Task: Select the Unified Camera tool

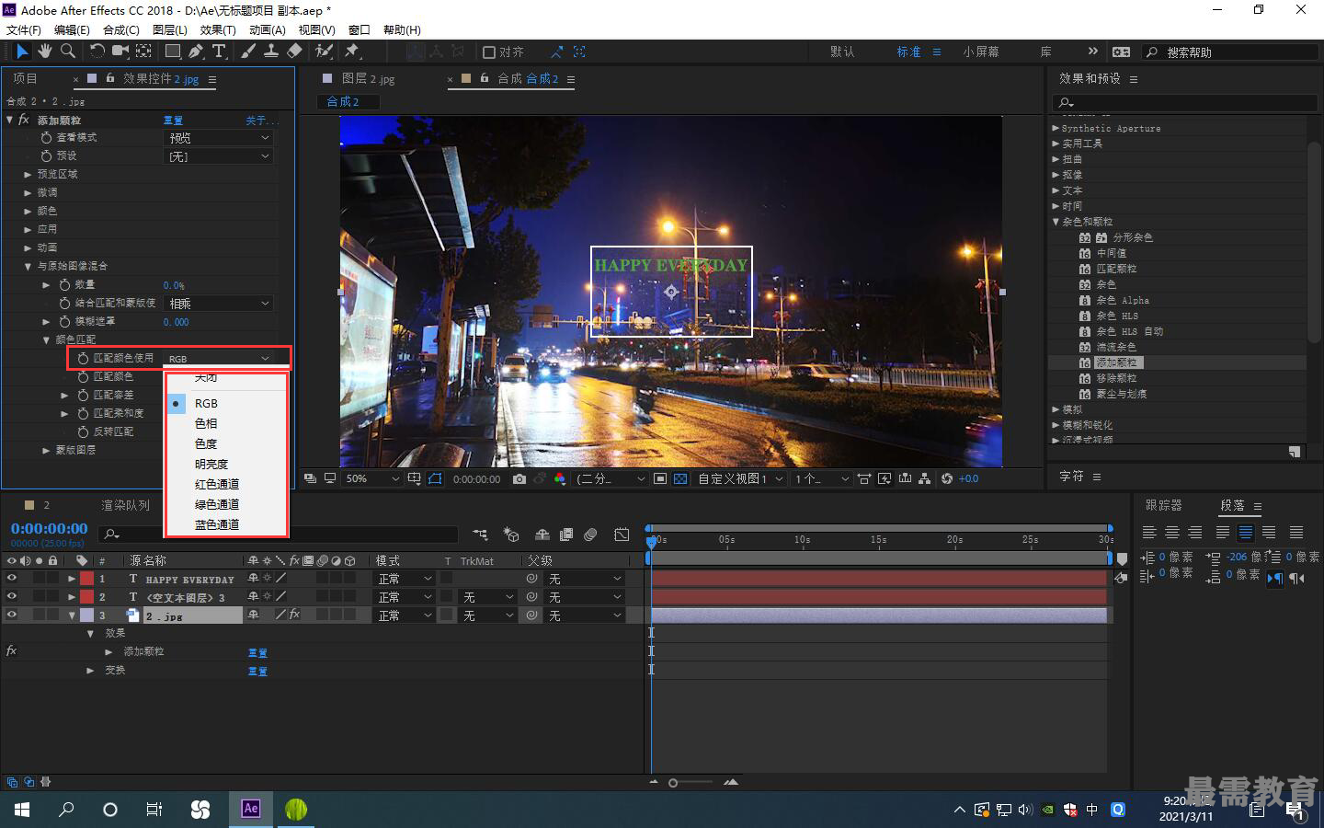Action: (x=120, y=52)
